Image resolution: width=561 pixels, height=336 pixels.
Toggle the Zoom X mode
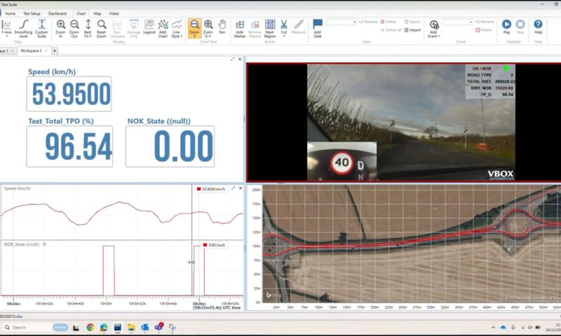(x=194, y=27)
